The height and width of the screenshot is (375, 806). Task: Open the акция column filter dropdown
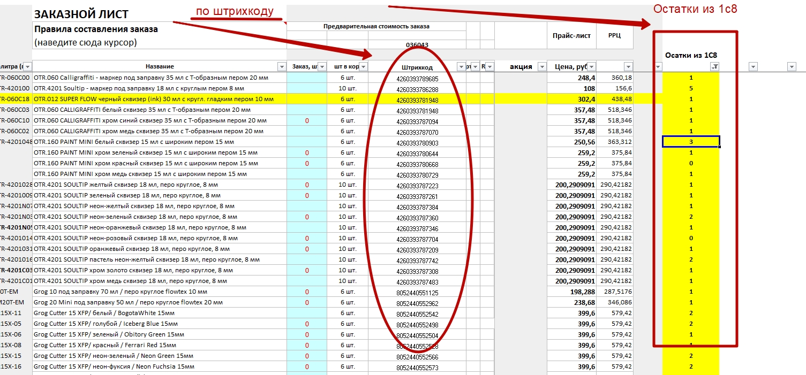click(x=541, y=66)
